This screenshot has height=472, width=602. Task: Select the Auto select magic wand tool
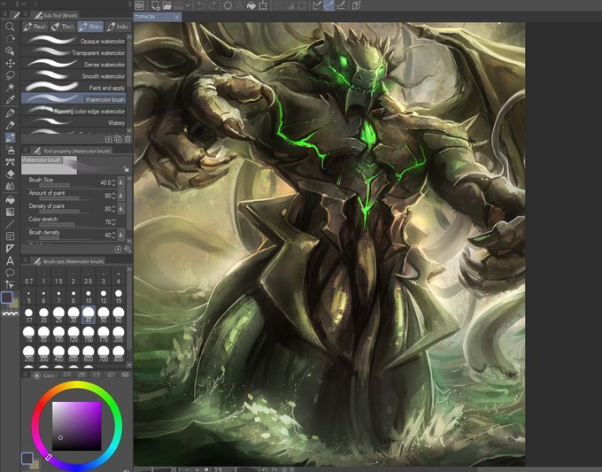point(10,88)
